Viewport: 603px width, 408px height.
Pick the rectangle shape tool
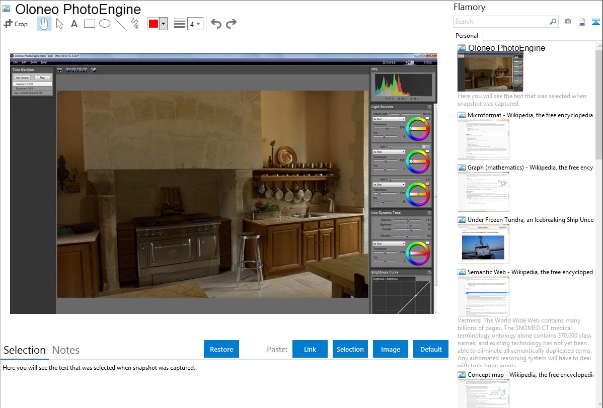coord(90,24)
